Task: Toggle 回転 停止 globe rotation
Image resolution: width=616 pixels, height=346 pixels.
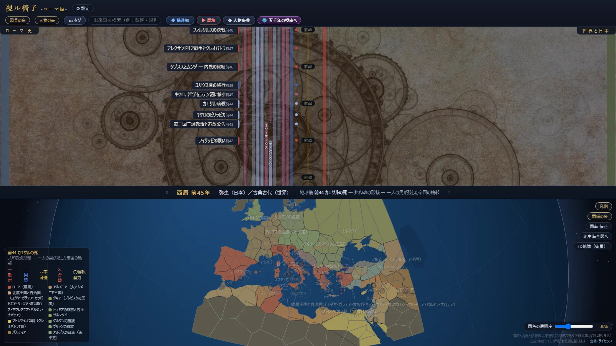Action: click(x=599, y=226)
